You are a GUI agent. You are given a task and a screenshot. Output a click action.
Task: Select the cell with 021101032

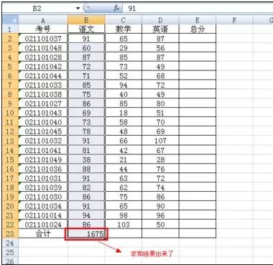[43, 141]
